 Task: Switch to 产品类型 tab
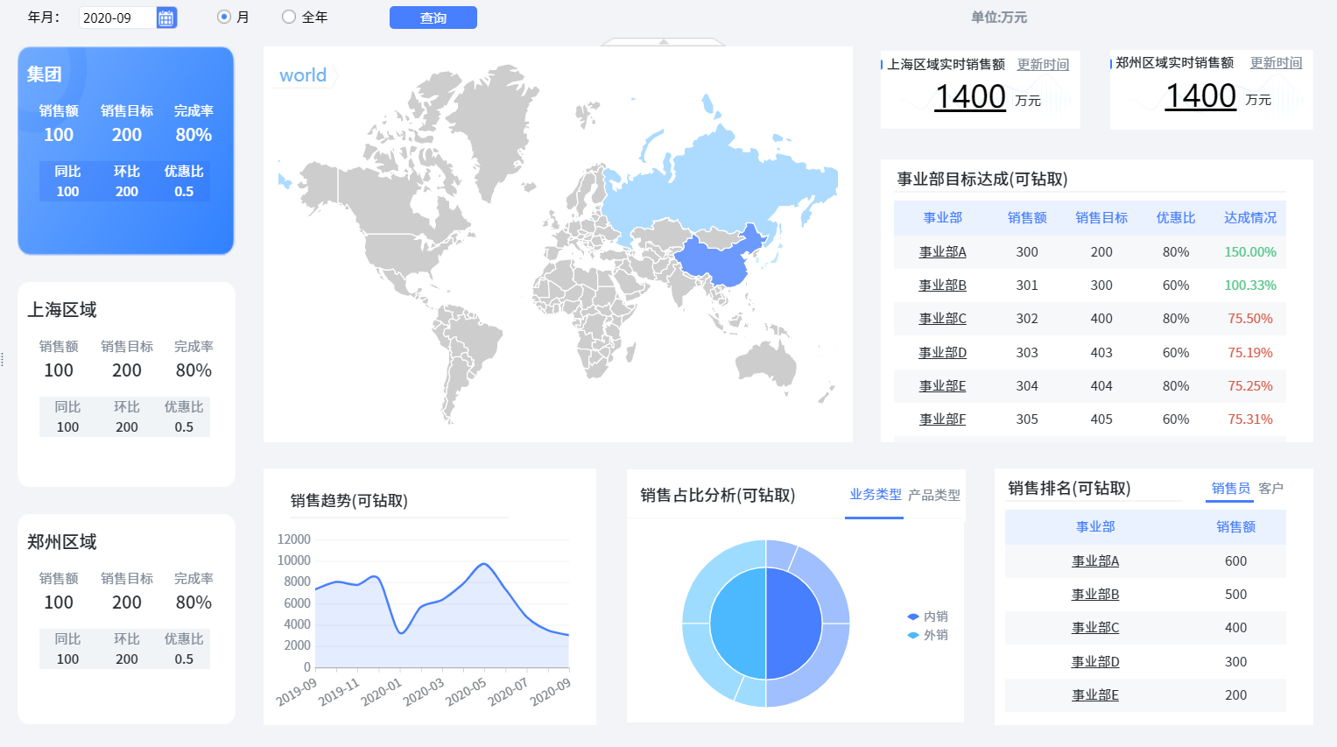click(933, 496)
